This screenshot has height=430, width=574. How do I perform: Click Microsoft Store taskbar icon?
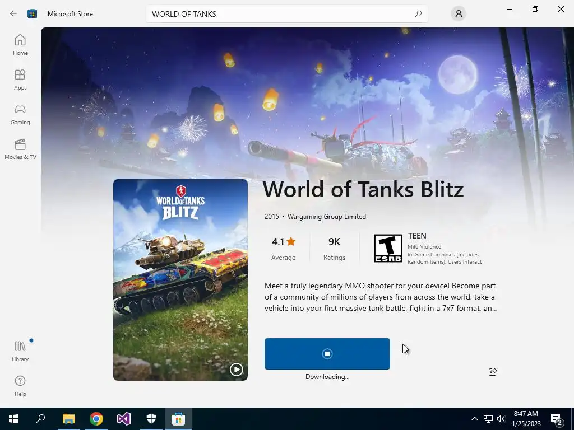(179, 419)
